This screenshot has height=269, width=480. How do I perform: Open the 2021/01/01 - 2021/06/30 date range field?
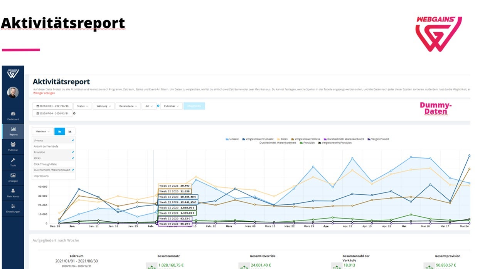[52, 106]
